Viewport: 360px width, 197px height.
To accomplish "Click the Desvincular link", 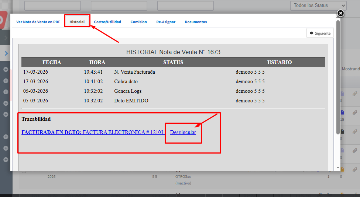I will click(x=183, y=132).
